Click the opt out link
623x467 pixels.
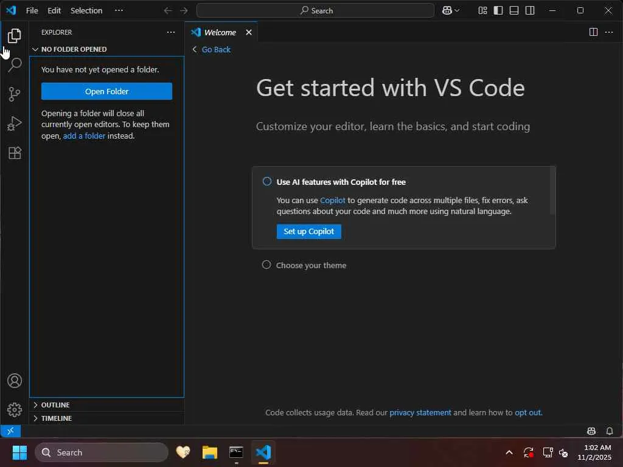pyautogui.click(x=527, y=413)
